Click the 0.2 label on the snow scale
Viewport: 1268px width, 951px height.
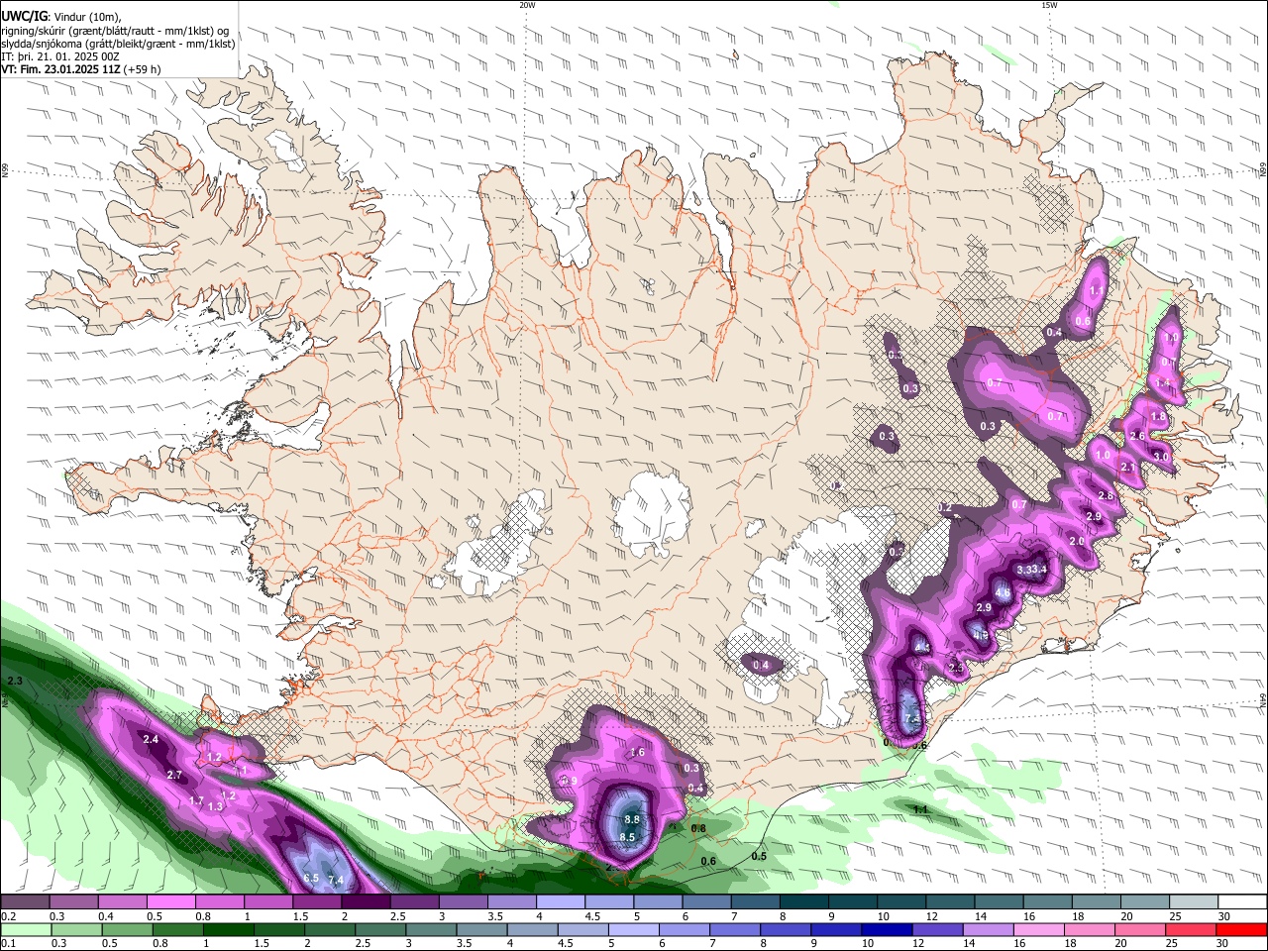[9, 916]
